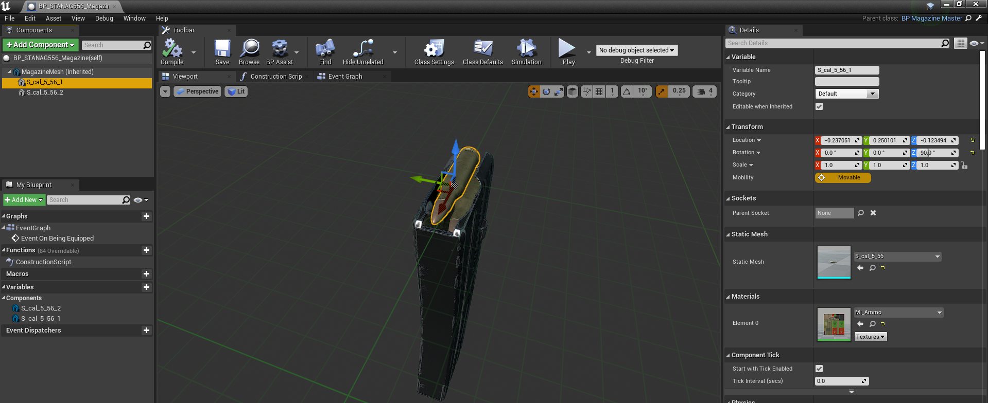Save the blueprint asset
Viewport: 988px width, 403px height.
coord(222,52)
